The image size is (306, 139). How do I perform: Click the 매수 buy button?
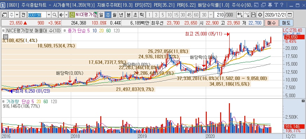(272, 23)
